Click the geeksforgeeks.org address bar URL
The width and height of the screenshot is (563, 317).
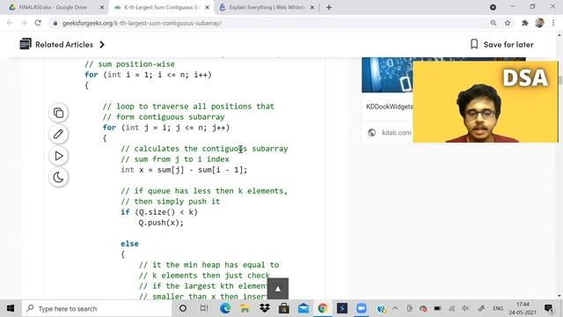coord(142,23)
